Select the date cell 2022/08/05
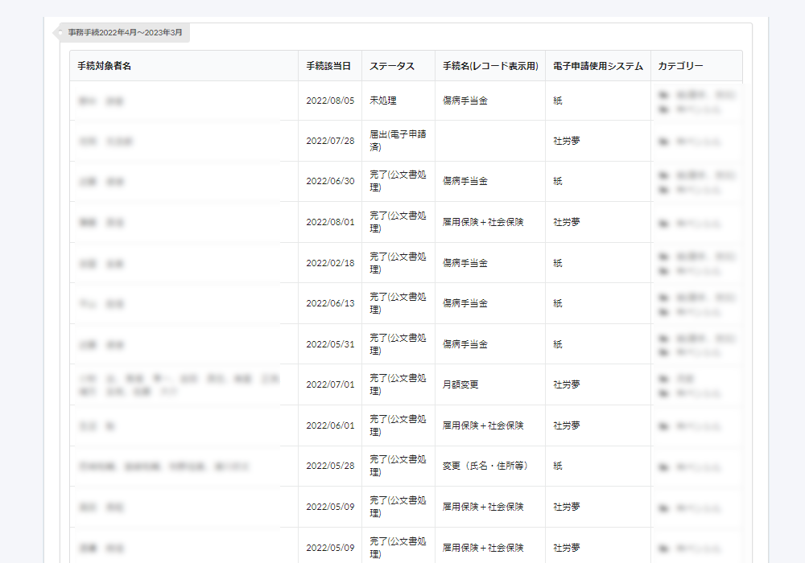The height and width of the screenshot is (563, 805). pos(330,101)
